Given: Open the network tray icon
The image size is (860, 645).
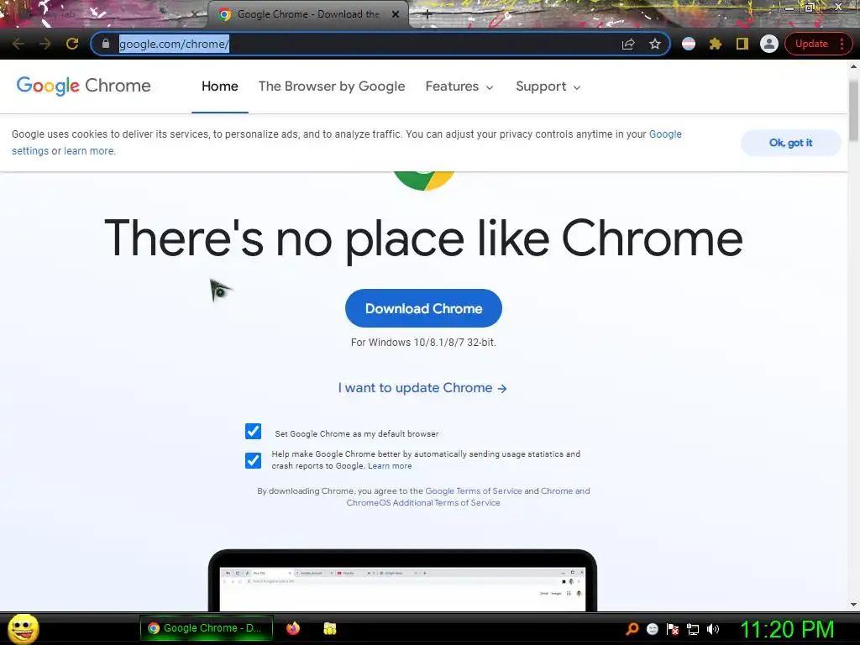Looking at the screenshot, I should click(693, 629).
